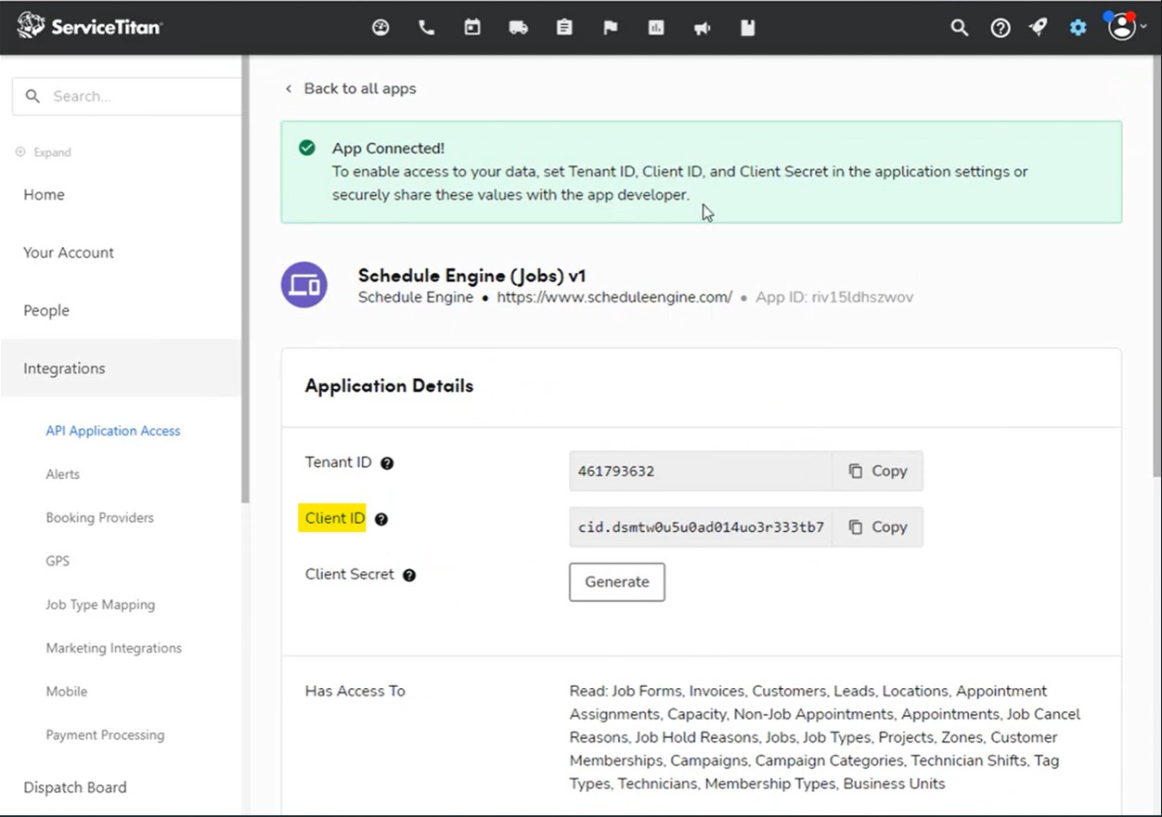Open the dashboard gauge icon in top navigation
The height and width of the screenshot is (817, 1162).
click(381, 28)
